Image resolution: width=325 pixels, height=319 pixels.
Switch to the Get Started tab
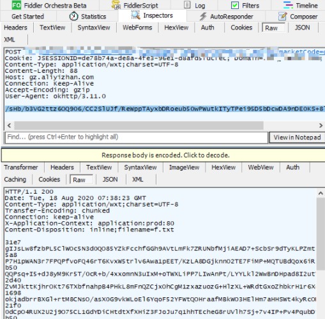(27, 17)
